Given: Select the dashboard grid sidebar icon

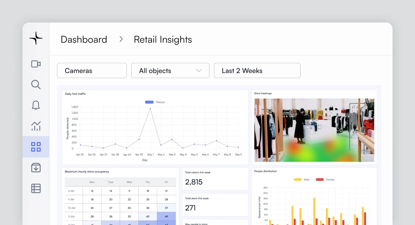Looking at the screenshot, I should (36, 147).
